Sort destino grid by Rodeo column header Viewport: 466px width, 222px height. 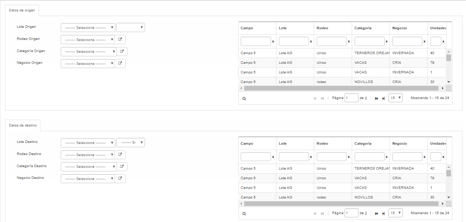coord(333,144)
